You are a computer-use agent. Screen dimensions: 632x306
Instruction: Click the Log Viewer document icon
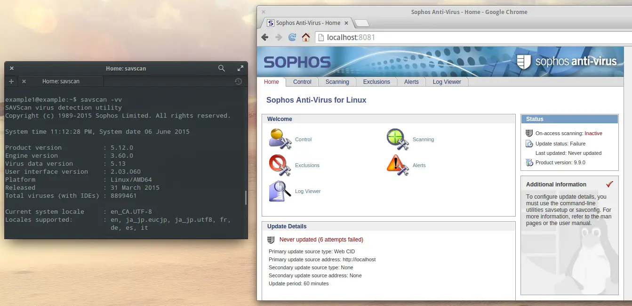point(280,191)
